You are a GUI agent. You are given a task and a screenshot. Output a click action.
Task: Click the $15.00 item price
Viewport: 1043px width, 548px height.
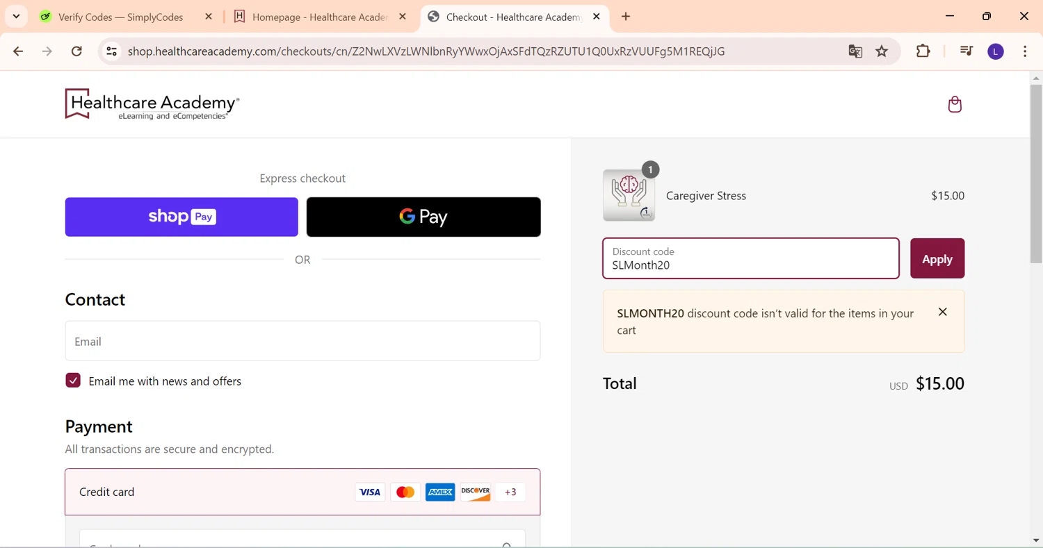click(x=948, y=196)
